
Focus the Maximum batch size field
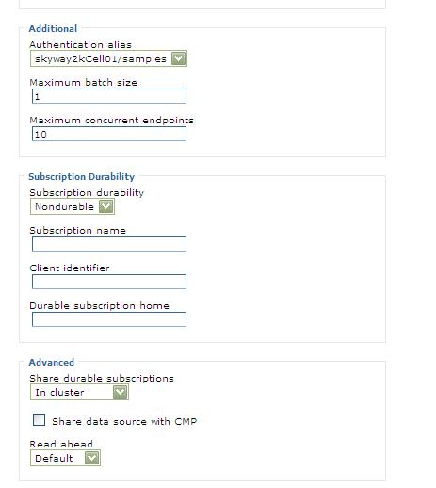click(x=109, y=96)
